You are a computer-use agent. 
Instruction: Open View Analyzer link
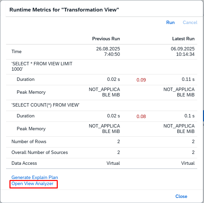(32, 184)
